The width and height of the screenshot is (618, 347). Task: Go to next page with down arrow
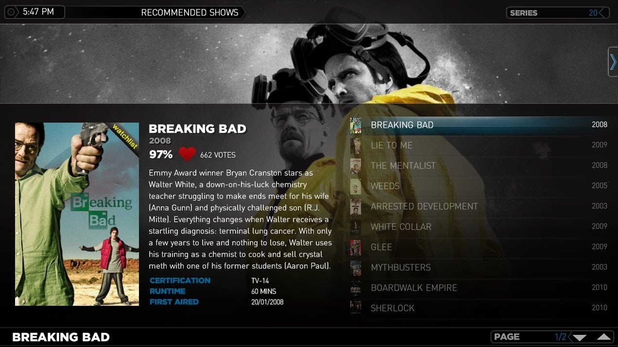click(580, 337)
